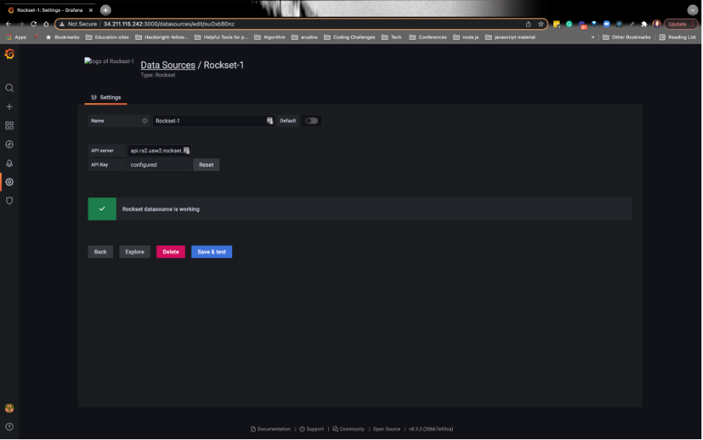Reload the page with the refresh icon
The image size is (703, 440).
(x=34, y=24)
